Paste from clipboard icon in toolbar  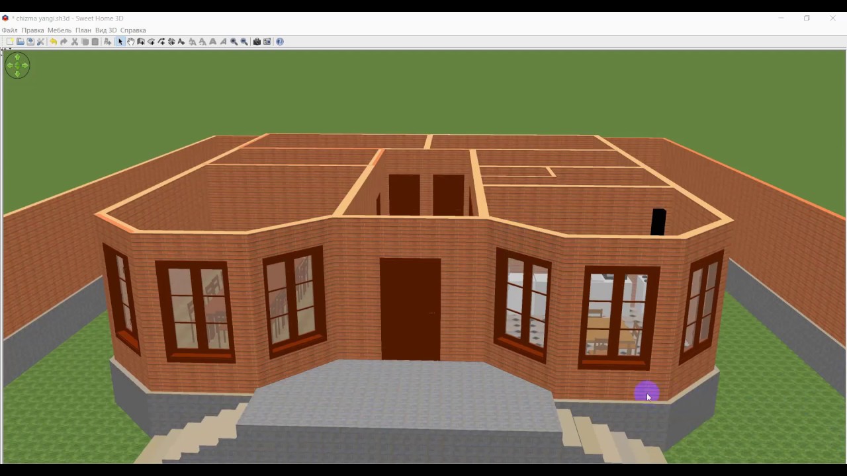coord(95,42)
